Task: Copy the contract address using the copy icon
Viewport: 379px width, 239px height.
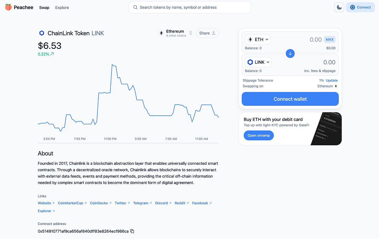Action: click(132, 231)
